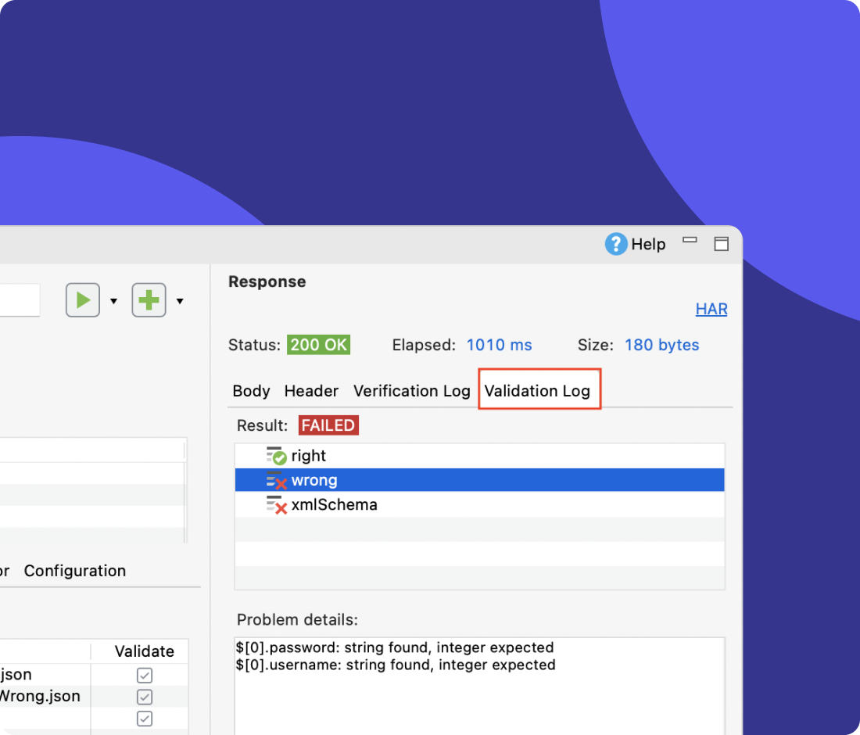Click the '1010 ms' elapsed time value

click(499, 344)
